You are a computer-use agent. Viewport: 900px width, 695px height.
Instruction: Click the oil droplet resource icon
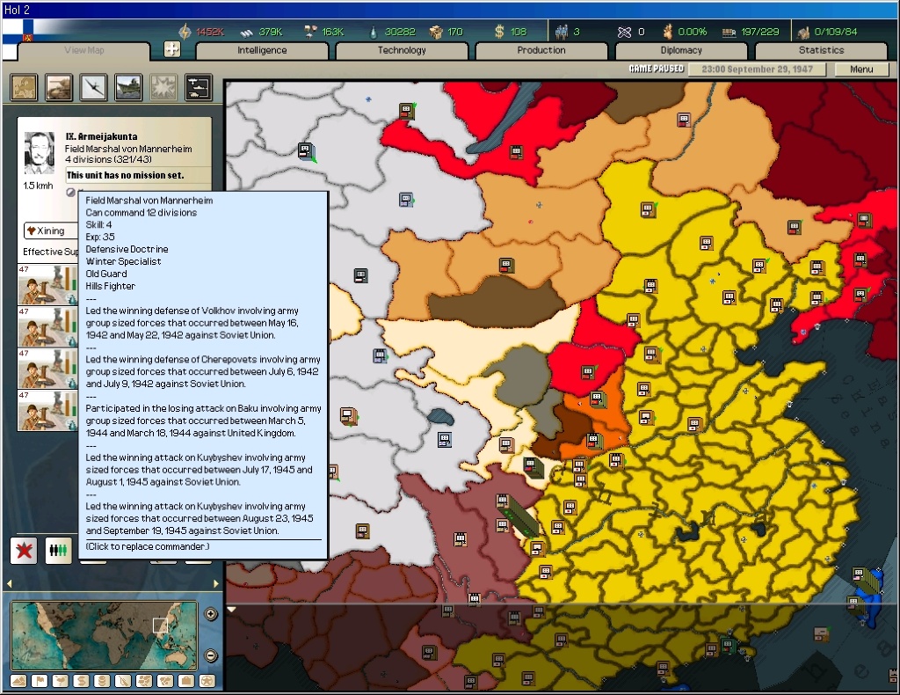point(374,33)
